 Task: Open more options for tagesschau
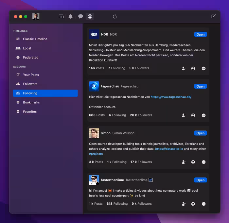[x=203, y=115]
